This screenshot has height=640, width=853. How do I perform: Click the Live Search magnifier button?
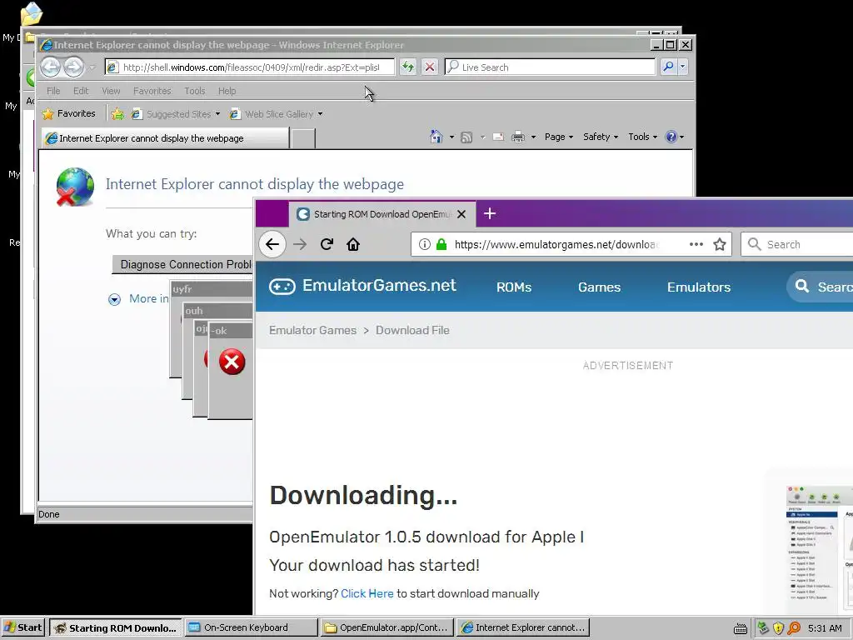pos(668,67)
